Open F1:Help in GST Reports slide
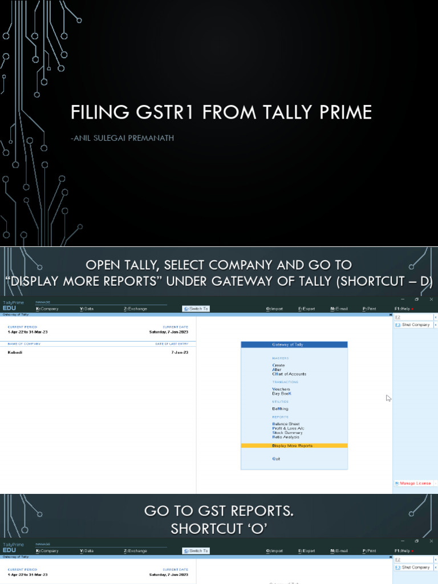Image resolution: width=438 pixels, height=584 pixels. (x=404, y=551)
